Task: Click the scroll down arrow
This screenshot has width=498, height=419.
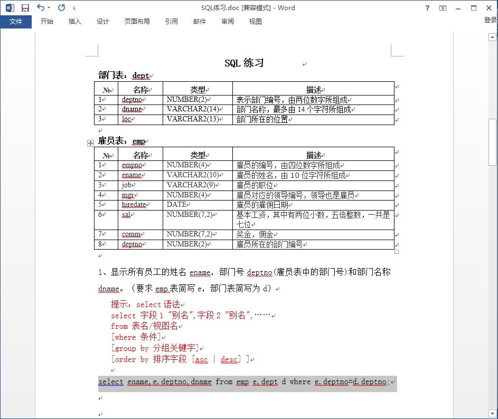Action: [492, 414]
